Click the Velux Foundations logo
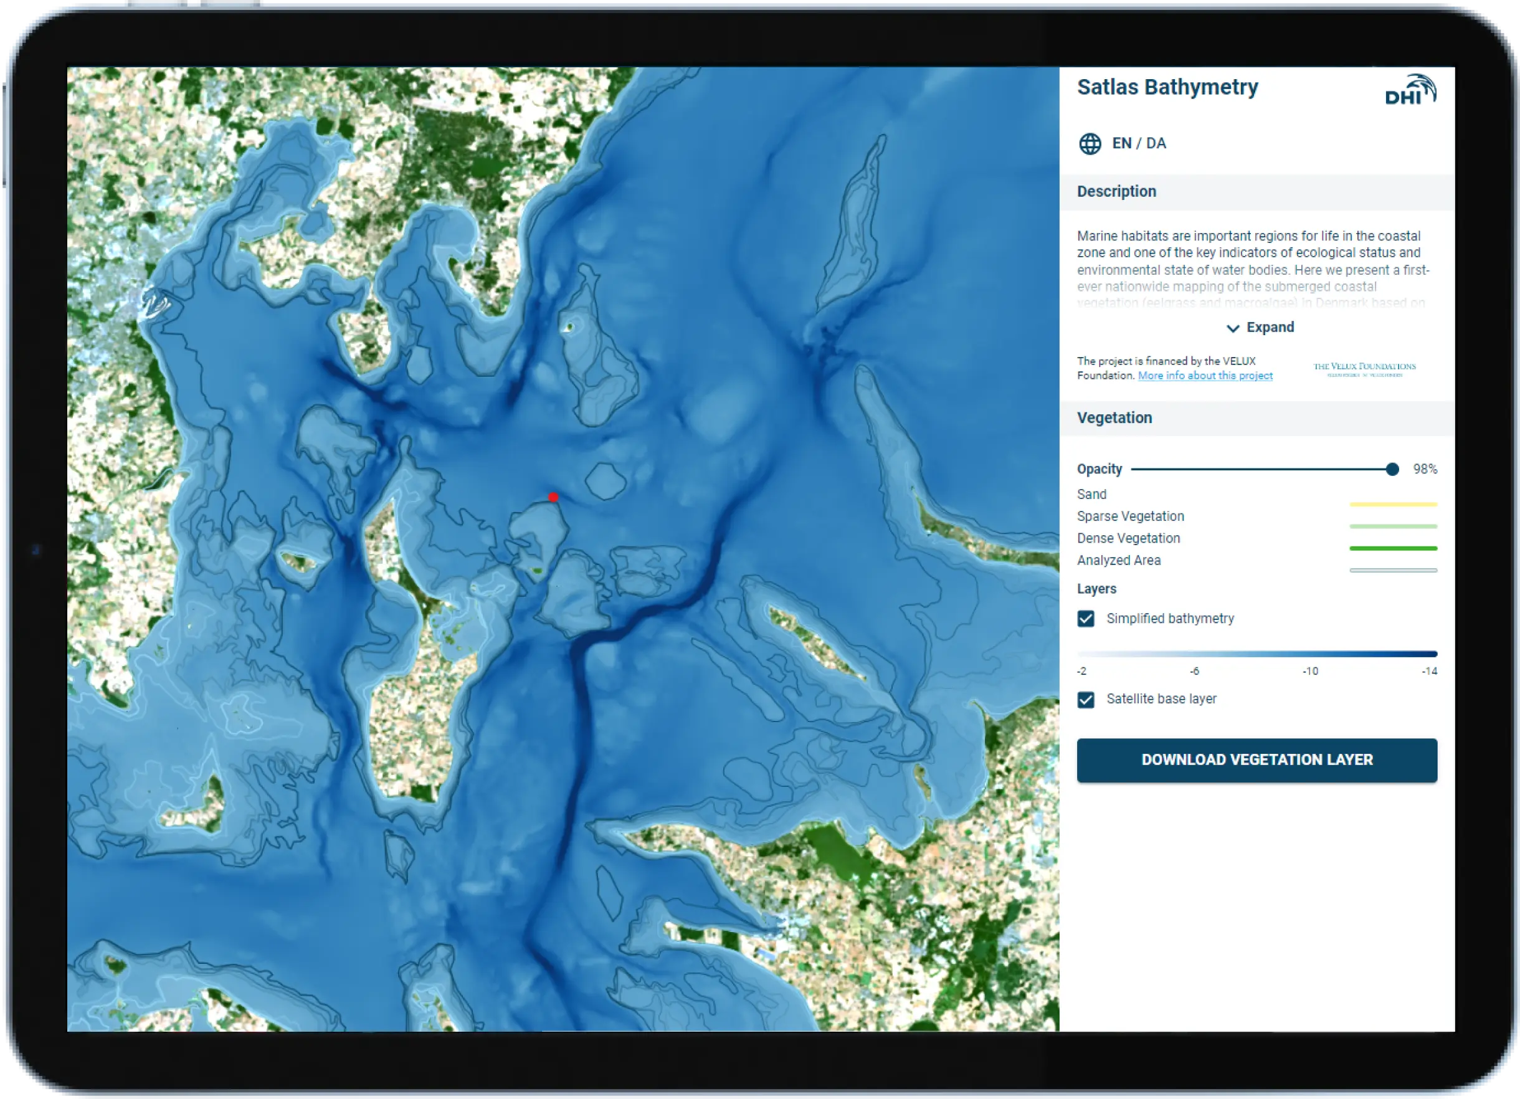Viewport: 1520px width, 1099px height. [x=1364, y=369]
